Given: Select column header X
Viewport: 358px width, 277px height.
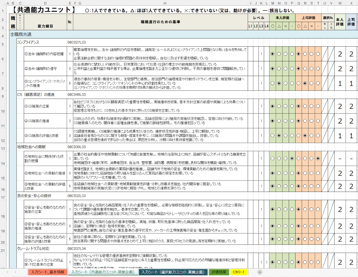Looking at the screenshot, I should pyautogui.click(x=351, y=3).
